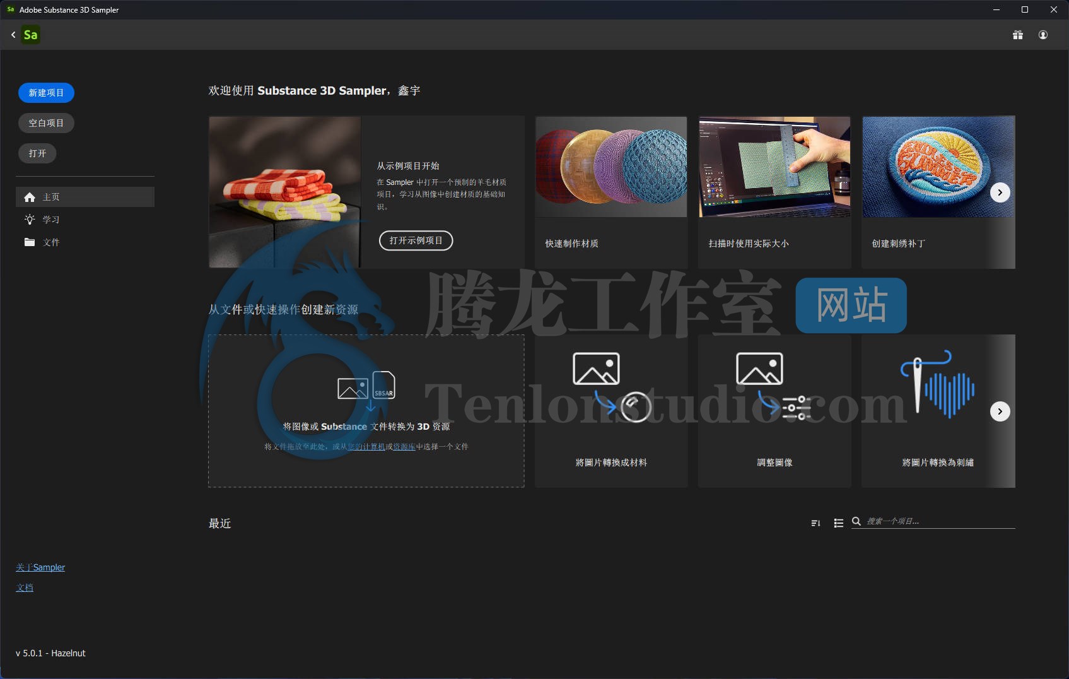The height and width of the screenshot is (679, 1069).
Task: Open the 快速制作材质 tutorial card
Action: pyautogui.click(x=611, y=192)
